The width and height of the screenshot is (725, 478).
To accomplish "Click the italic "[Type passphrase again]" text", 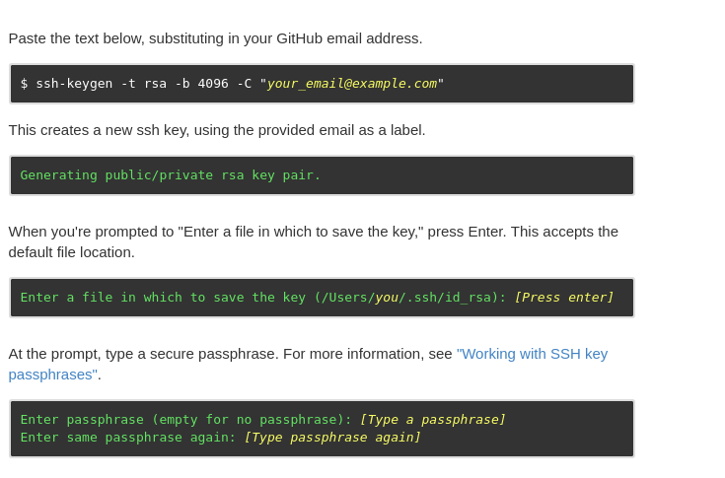I will (332, 438).
